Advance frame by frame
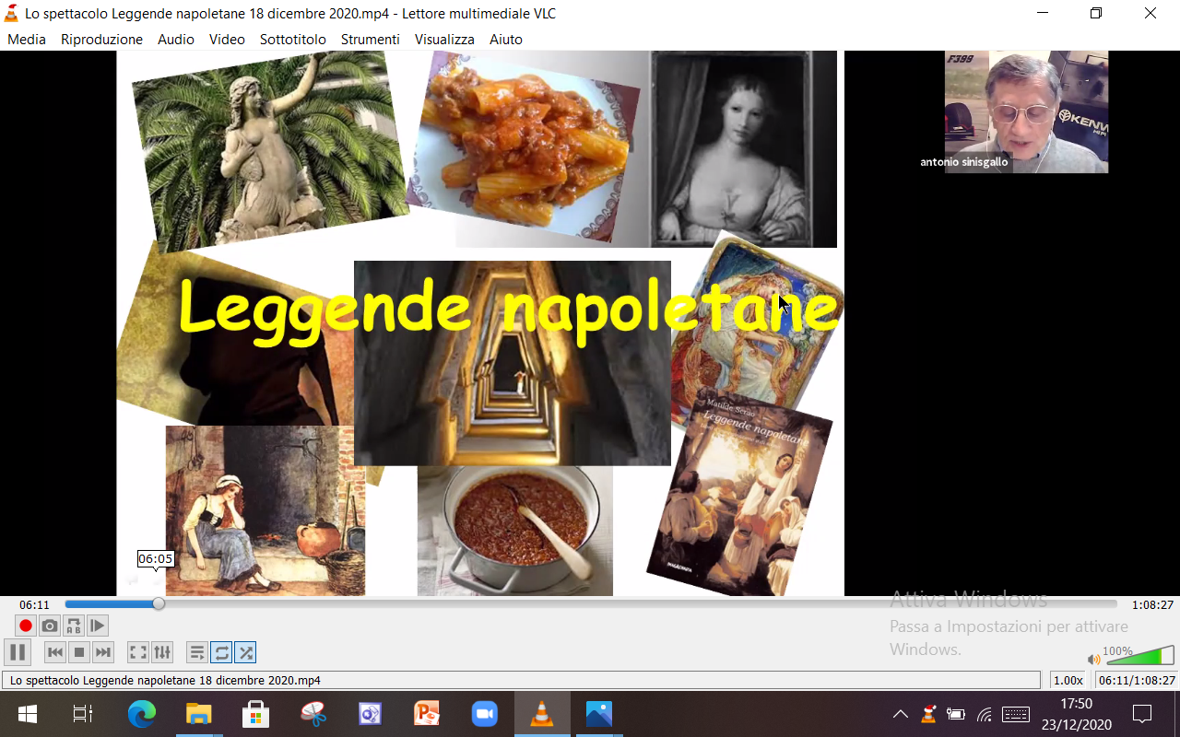Image resolution: width=1180 pixels, height=737 pixels. click(98, 626)
